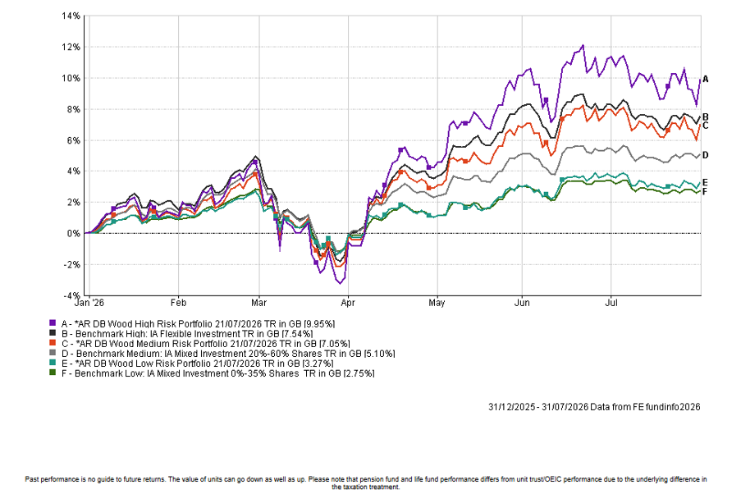Image resolution: width=741 pixels, height=503 pixels.
Task: Click the 2% y-axis label
Action: [x=73, y=203]
